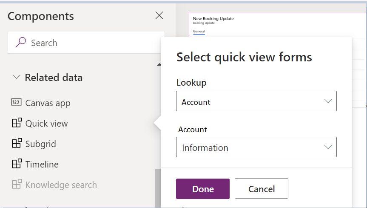This screenshot has height=208, width=367.
Task: Click the scroll up arrow in components list
Action: tap(159, 64)
